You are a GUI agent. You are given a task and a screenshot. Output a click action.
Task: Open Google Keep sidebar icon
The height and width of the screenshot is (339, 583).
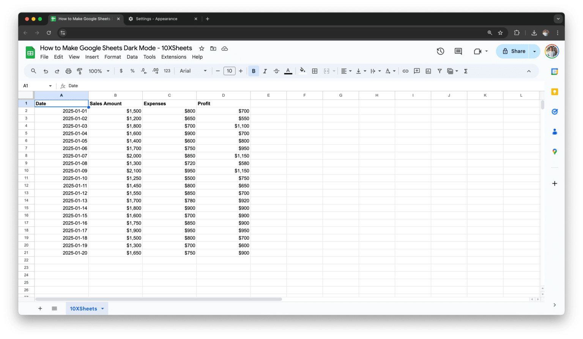click(555, 92)
